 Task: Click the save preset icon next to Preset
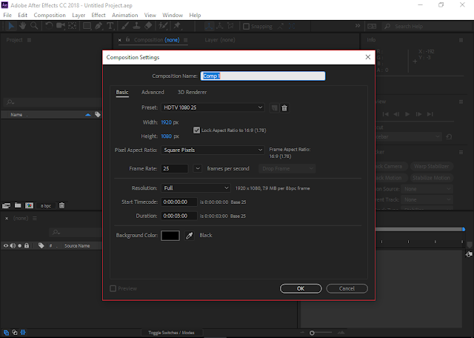(x=274, y=108)
